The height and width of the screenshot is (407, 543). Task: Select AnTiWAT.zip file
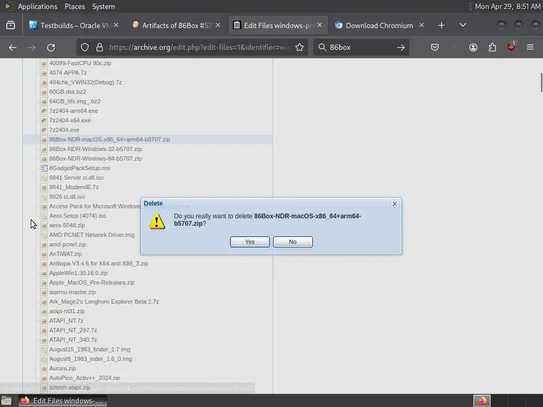pyautogui.click(x=65, y=254)
